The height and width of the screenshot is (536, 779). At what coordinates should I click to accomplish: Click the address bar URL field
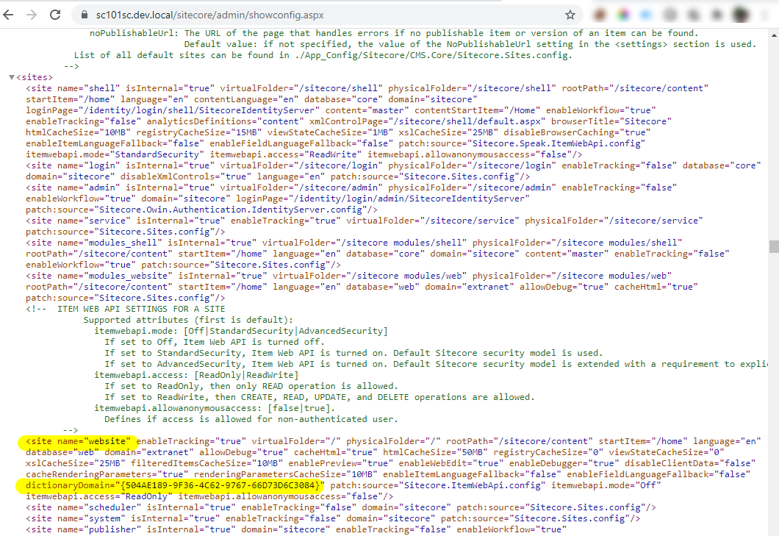pyautogui.click(x=326, y=15)
